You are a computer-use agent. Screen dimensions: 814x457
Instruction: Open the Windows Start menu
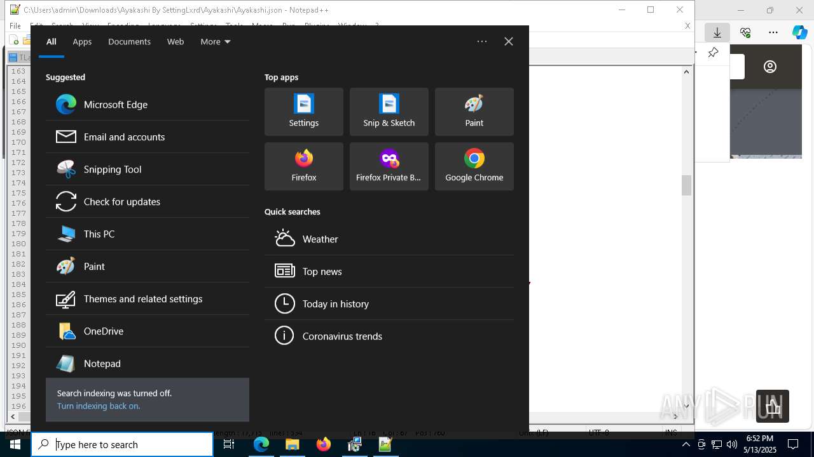15,444
